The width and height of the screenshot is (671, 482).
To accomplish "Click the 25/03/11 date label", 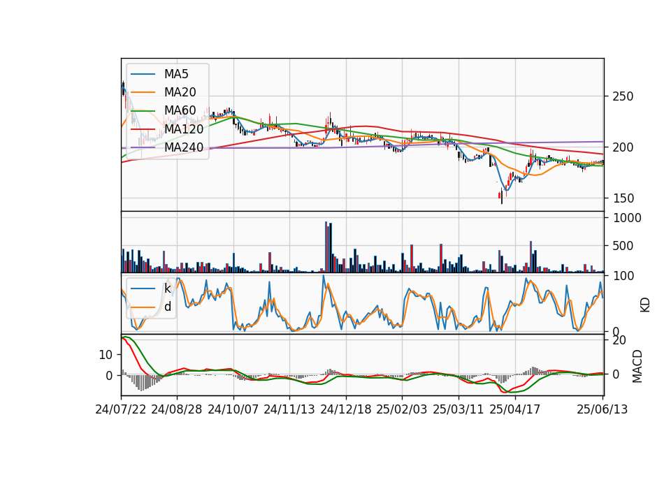I will pos(459,409).
